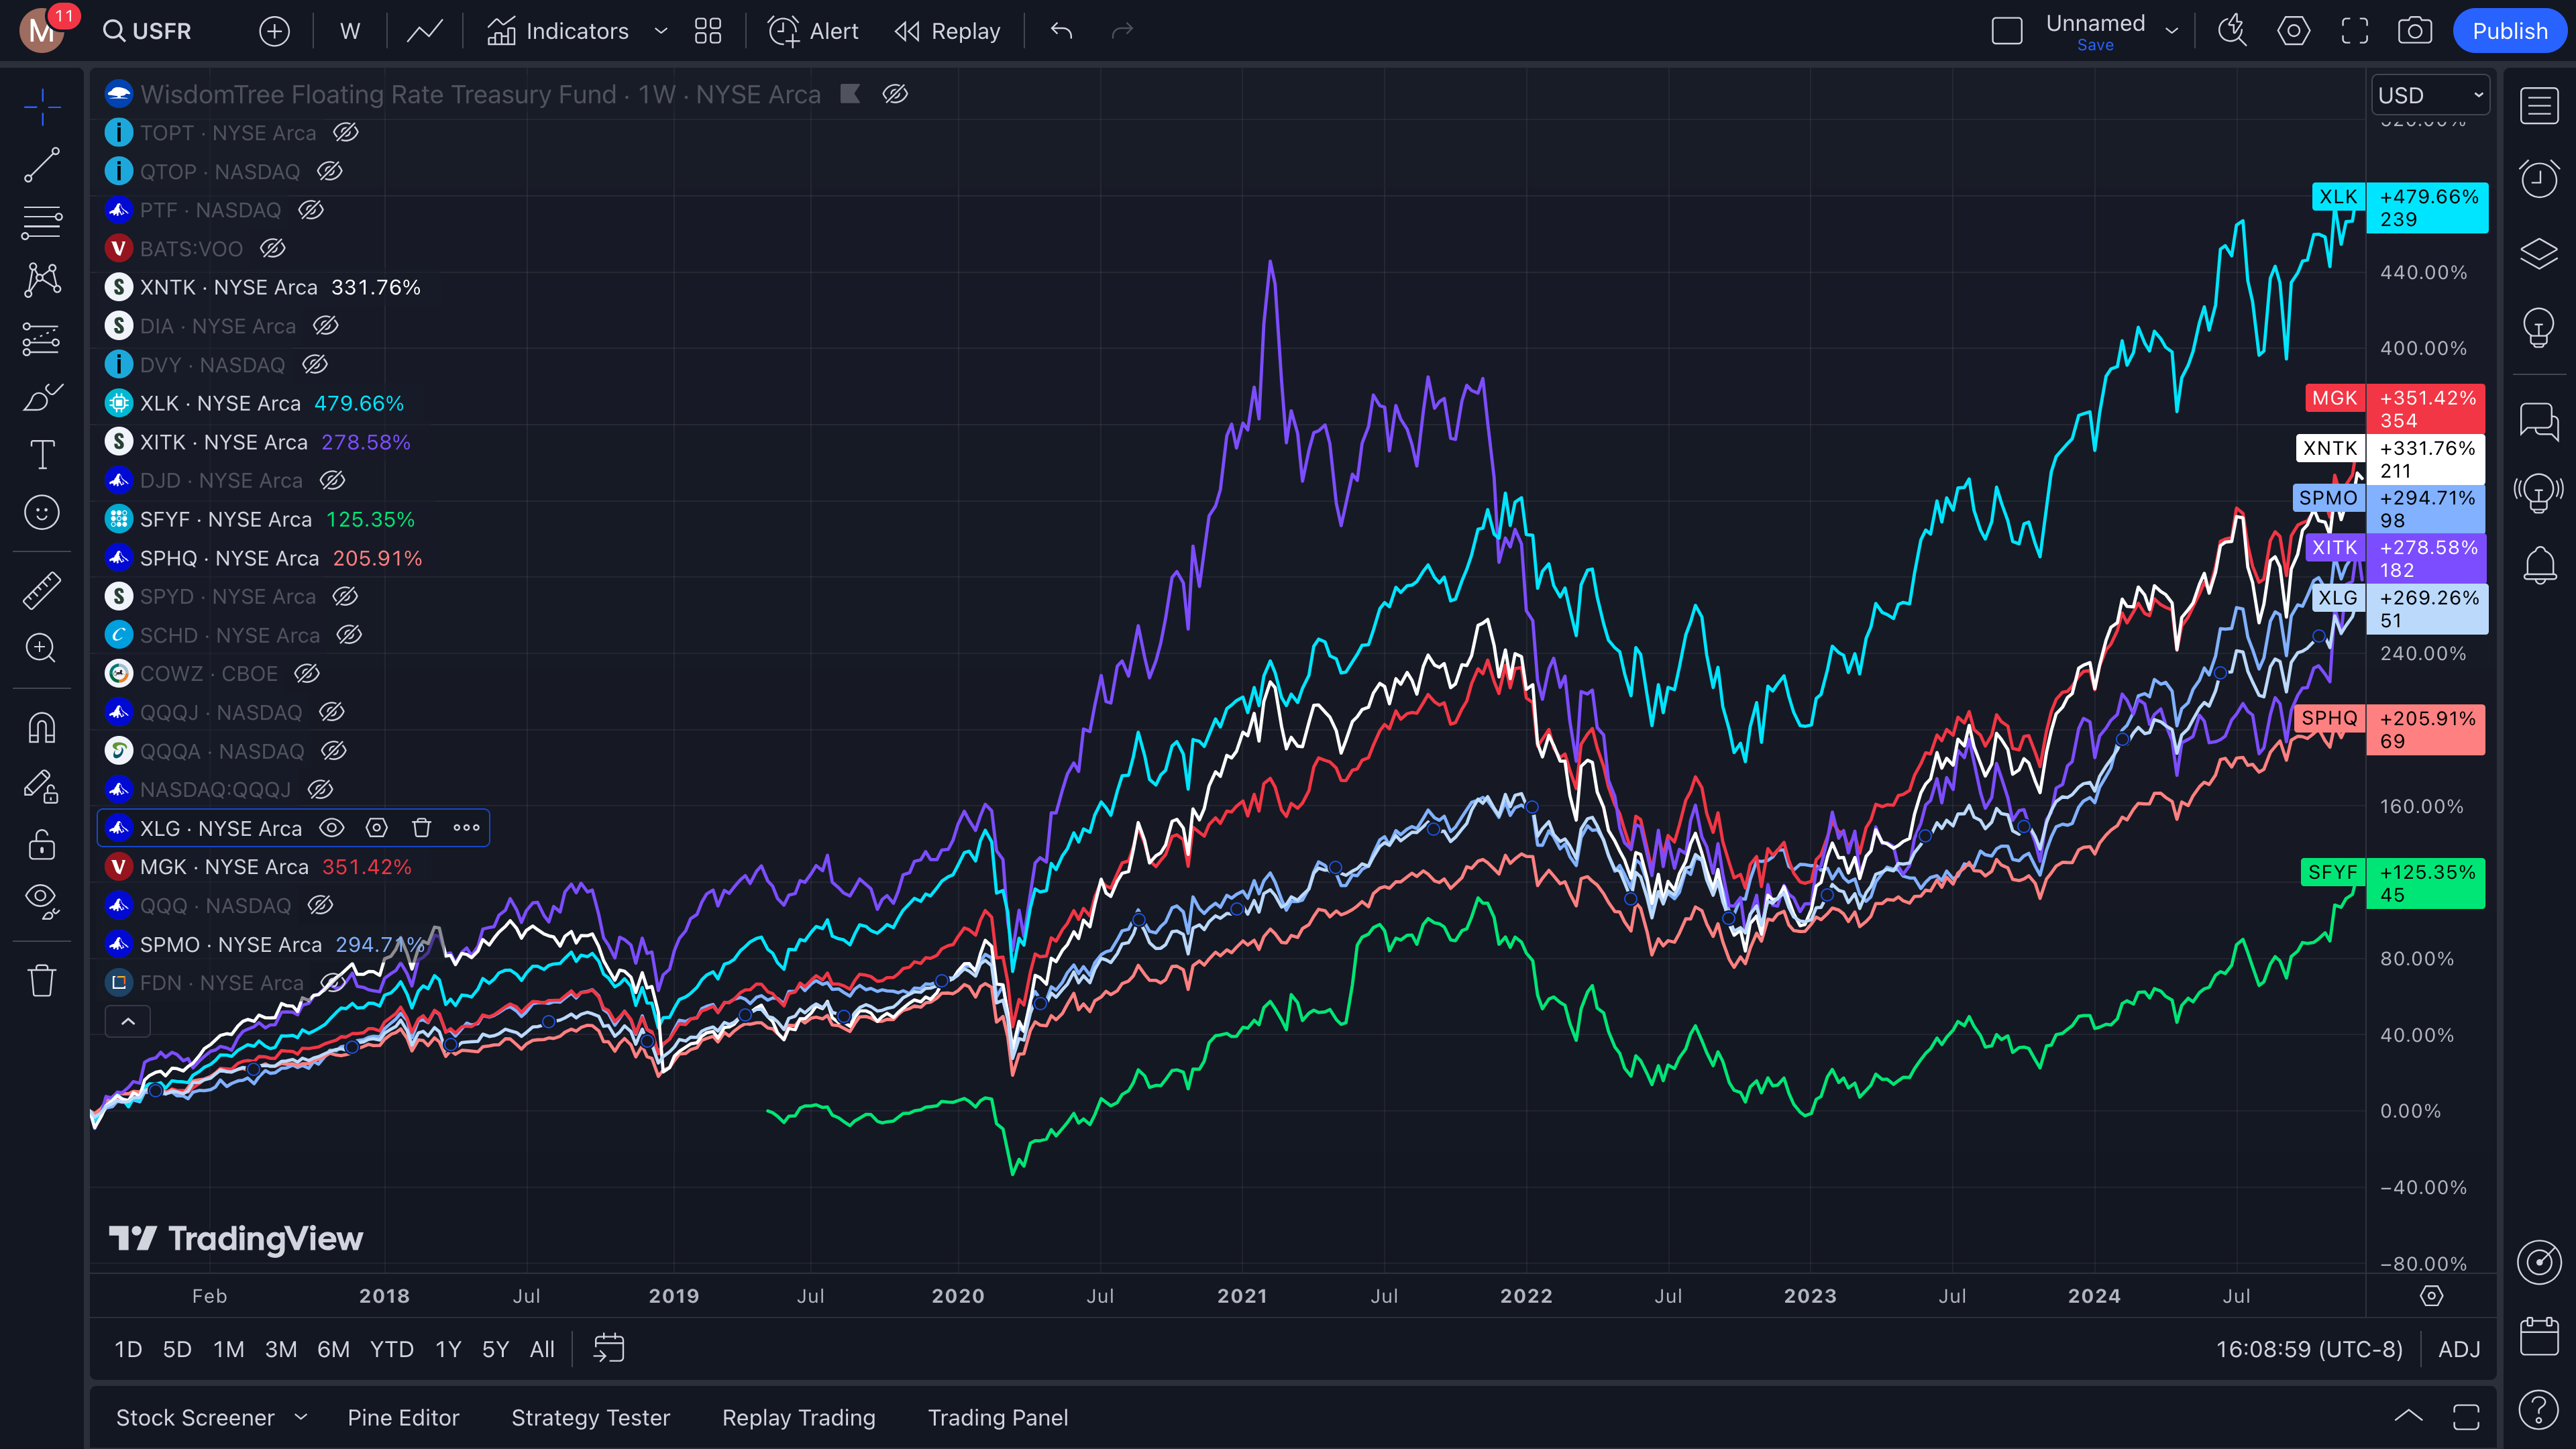Image resolution: width=2576 pixels, height=1449 pixels.
Task: Open the Pine Editor tab
Action: pos(403,1417)
